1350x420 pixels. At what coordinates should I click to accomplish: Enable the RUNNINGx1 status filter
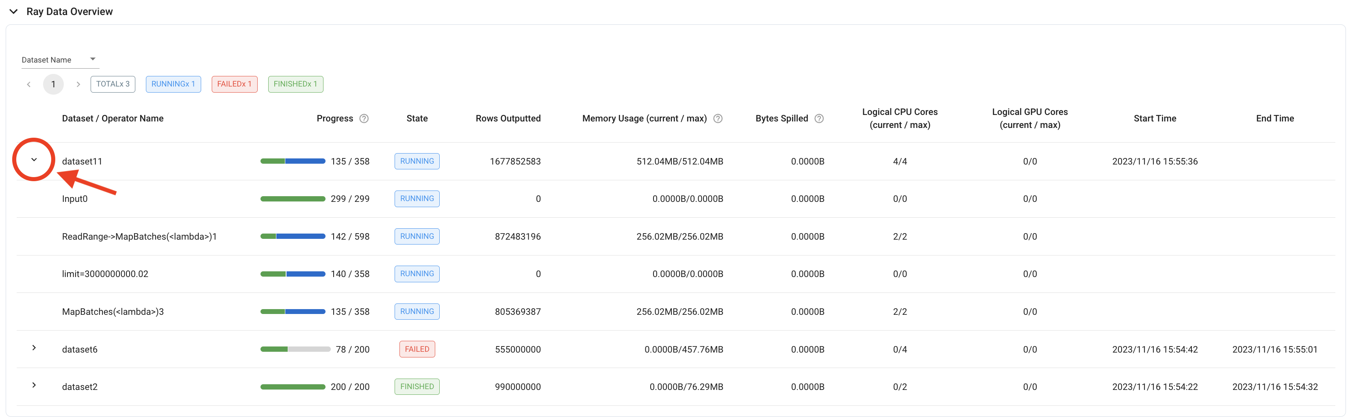173,84
